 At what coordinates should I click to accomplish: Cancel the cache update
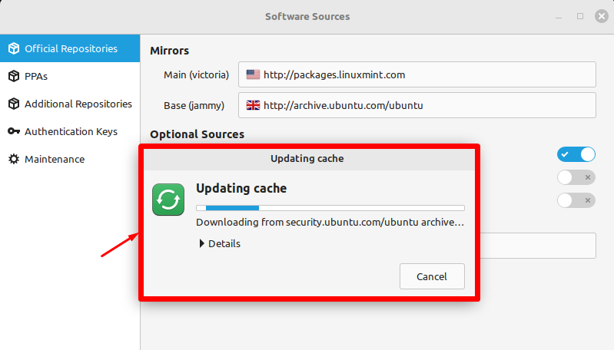click(432, 276)
